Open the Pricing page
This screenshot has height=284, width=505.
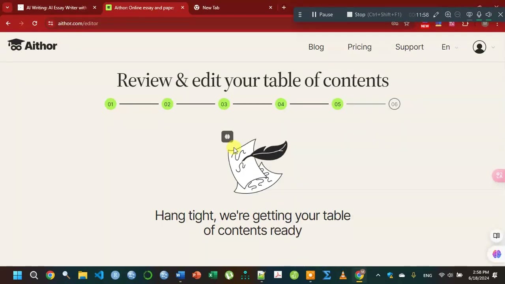pos(359,47)
